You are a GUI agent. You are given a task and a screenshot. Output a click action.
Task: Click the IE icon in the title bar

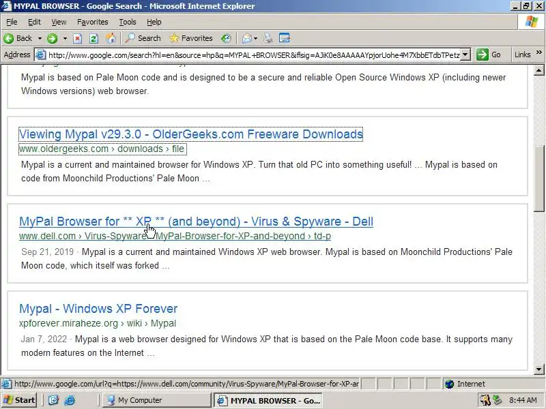pos(6,6)
